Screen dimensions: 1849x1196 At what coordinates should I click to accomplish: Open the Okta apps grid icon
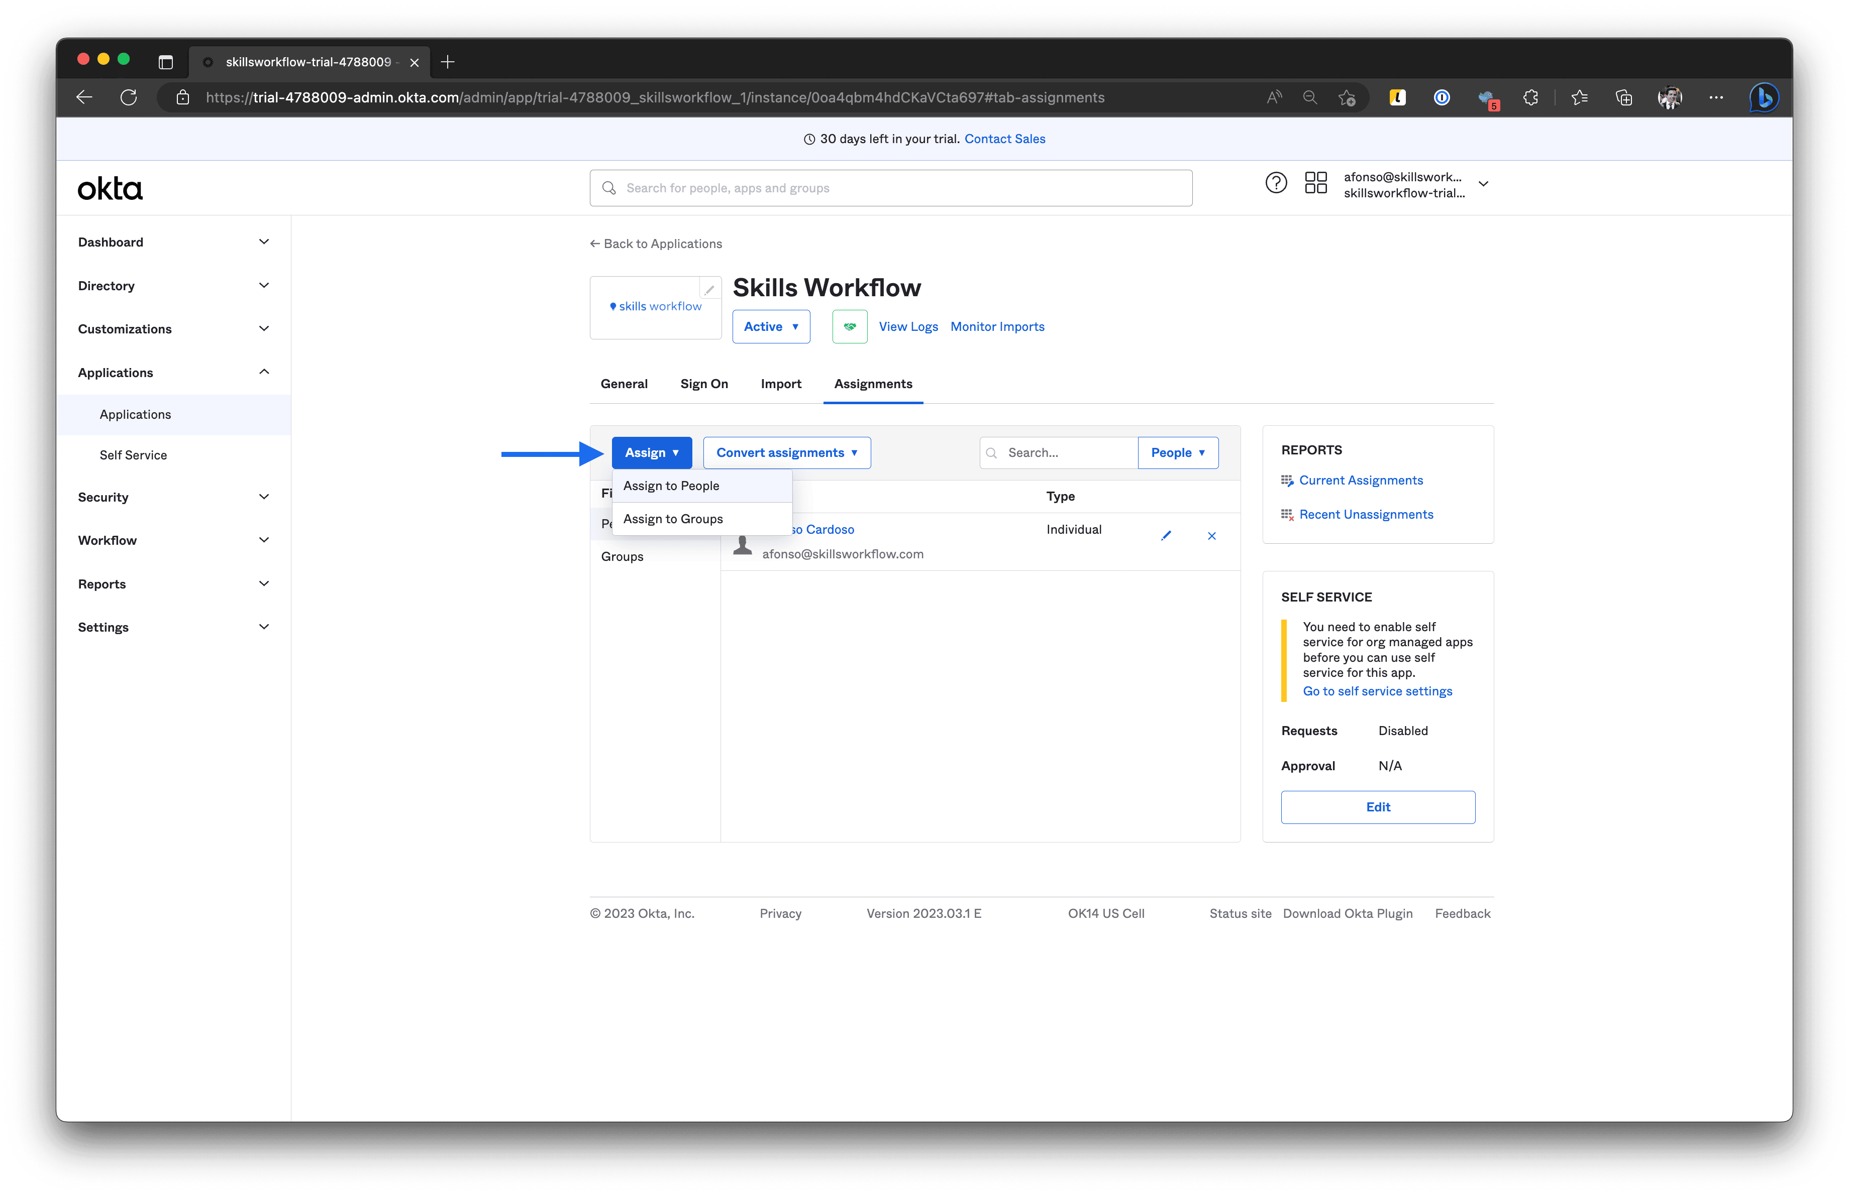click(1316, 183)
